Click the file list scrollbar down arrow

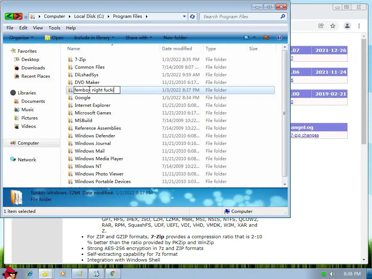[x=285, y=184]
